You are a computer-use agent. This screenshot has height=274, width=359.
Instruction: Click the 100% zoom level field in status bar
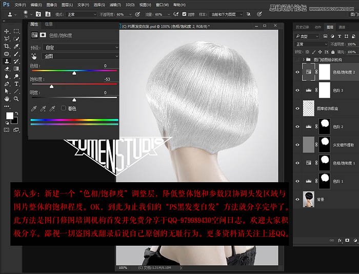(123, 268)
